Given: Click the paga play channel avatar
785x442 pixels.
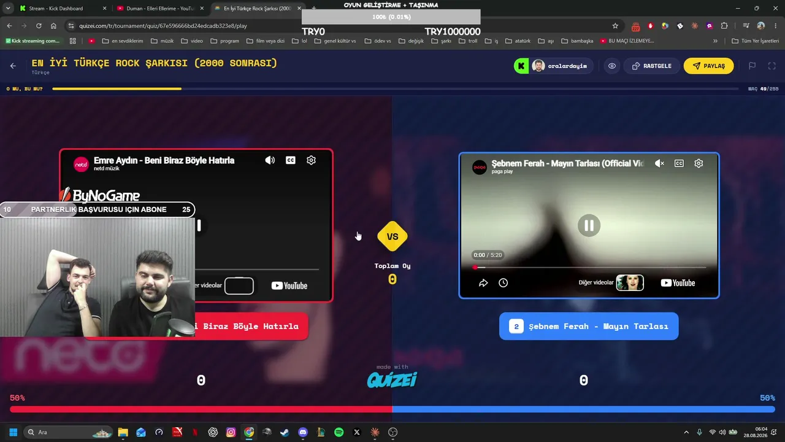Looking at the screenshot, I should 480,167.
